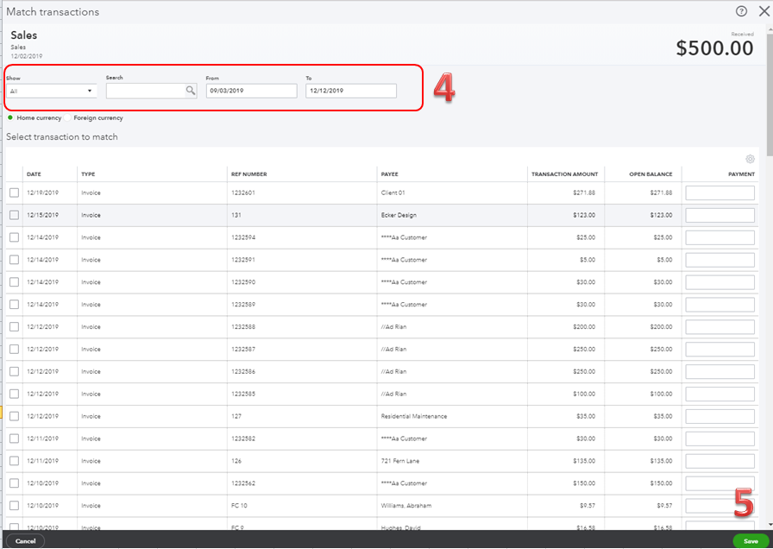
Task: Click payment field for invoice 1232591
Action: (720, 260)
